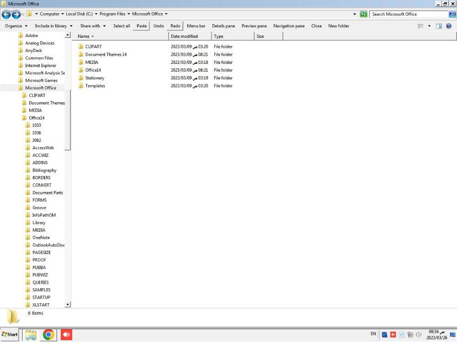This screenshot has height=342, width=457.
Task: Create a New folder
Action: 339,26
